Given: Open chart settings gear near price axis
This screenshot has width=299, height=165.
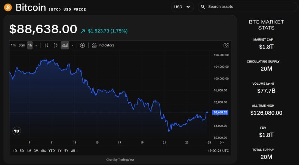Looking at the screenshot, I should pyautogui.click(x=222, y=143).
